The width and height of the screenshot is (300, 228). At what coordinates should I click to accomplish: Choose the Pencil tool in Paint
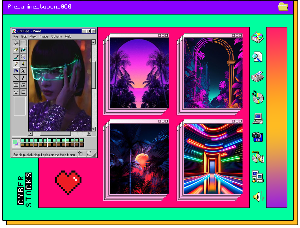click(x=16, y=64)
